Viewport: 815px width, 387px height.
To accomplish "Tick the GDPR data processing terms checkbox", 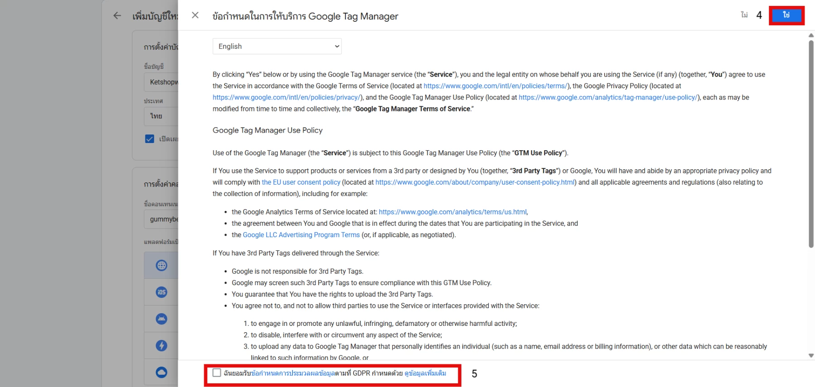I will click(217, 373).
